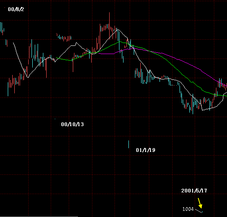The width and height of the screenshot is (227, 217).
Task: Click the horizontal scrollbar at chart bottom
Action: (39, 217)
